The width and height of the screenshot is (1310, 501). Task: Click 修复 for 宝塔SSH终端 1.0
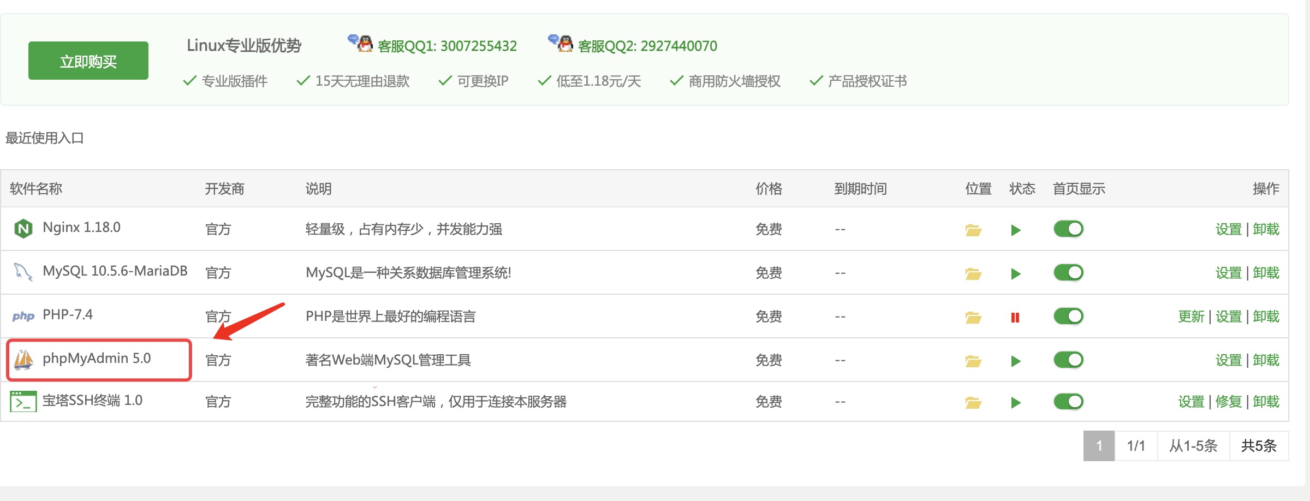(1229, 402)
